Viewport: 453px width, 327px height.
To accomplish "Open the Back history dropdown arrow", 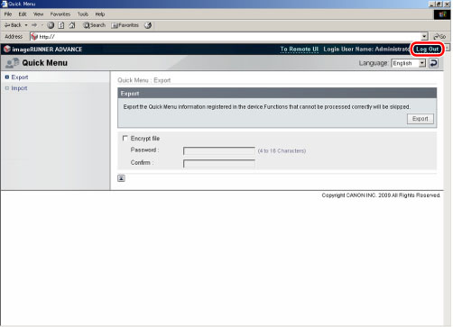I will [26, 25].
